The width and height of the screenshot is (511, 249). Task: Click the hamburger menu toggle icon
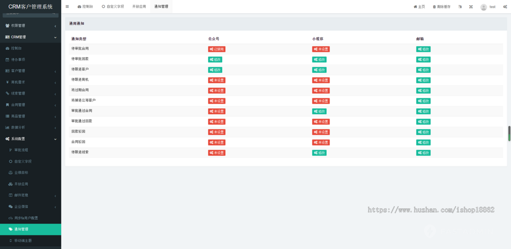(67, 7)
